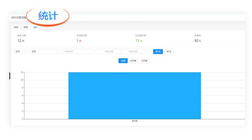This screenshot has width=252, height=140.
Task: Open the 结束日期 date field
Action: 133,52
